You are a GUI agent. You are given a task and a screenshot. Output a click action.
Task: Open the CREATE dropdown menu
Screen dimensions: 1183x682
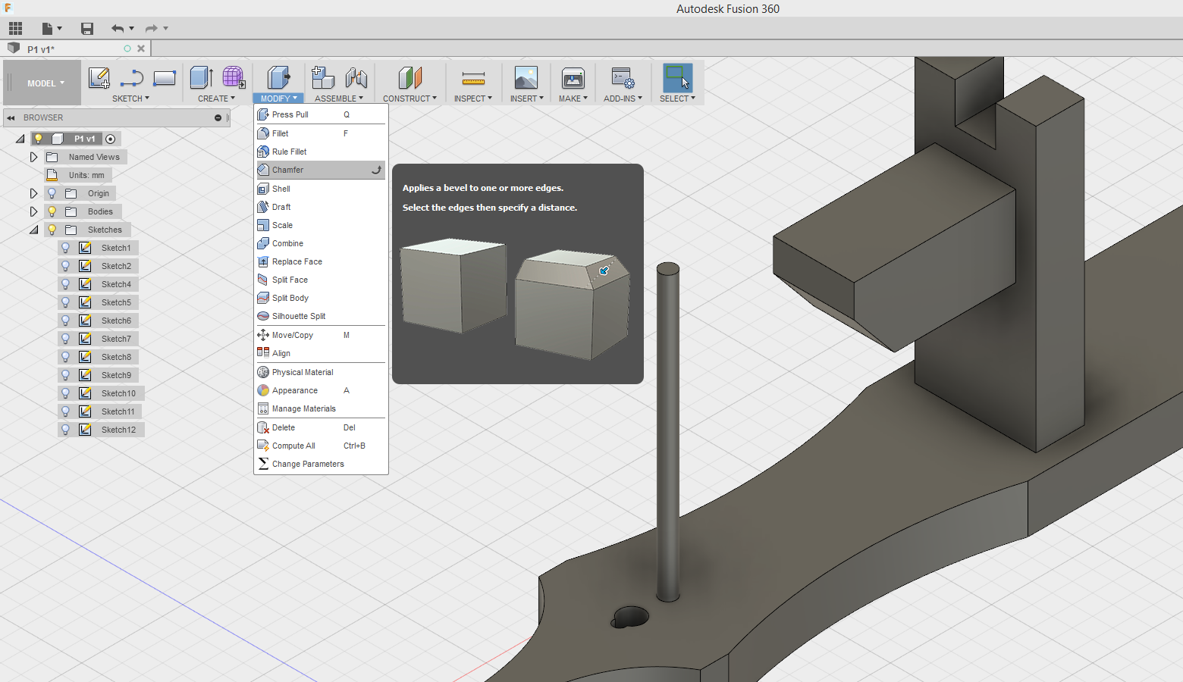click(x=216, y=99)
